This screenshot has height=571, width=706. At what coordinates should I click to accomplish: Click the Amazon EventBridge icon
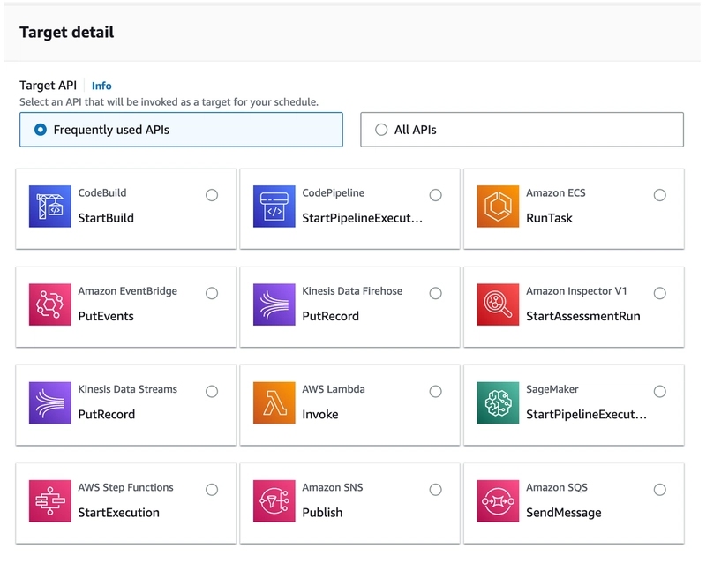(50, 304)
